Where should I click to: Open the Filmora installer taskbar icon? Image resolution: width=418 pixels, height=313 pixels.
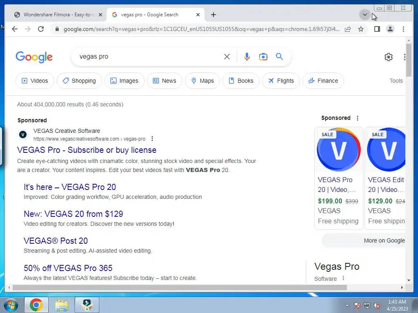(87, 305)
